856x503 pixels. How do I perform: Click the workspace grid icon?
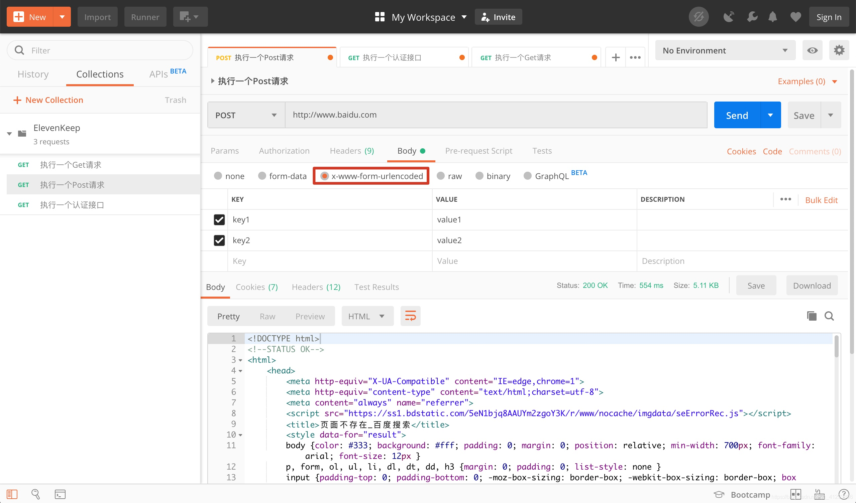(380, 17)
